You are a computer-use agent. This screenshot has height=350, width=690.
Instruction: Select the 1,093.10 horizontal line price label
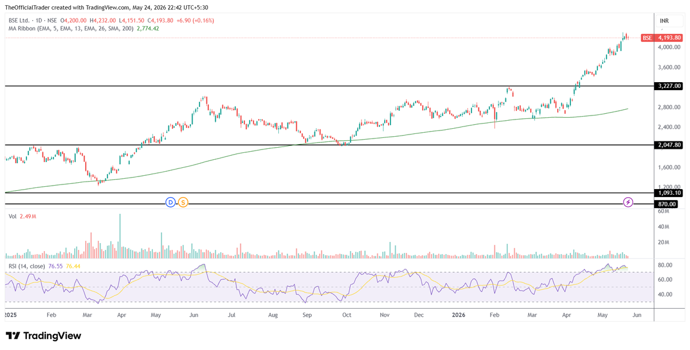[669, 194]
